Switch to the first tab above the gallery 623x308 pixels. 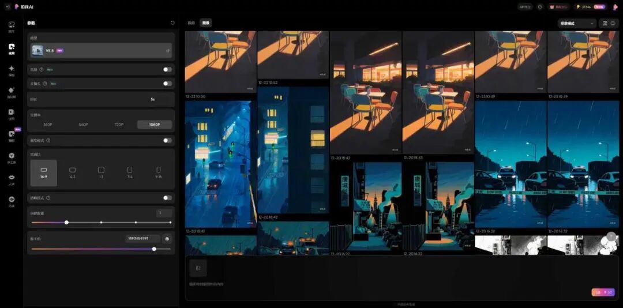click(191, 23)
